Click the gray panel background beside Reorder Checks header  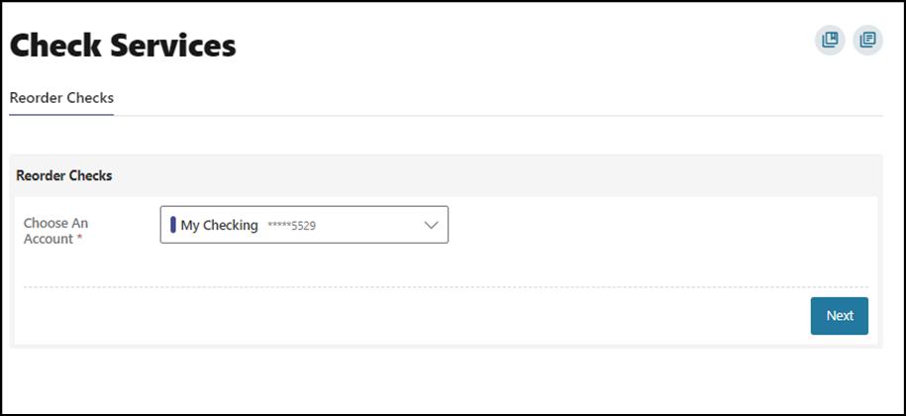[x=495, y=175]
